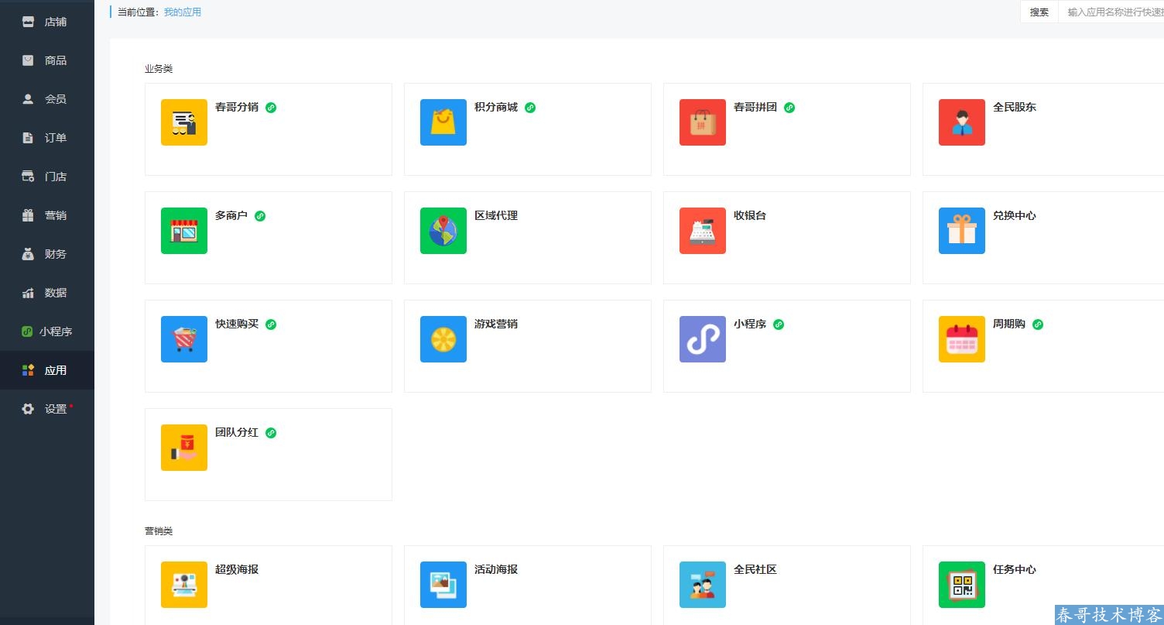1164x625 pixels.
Task: Click the 团队分红 title text
Action: pos(237,432)
